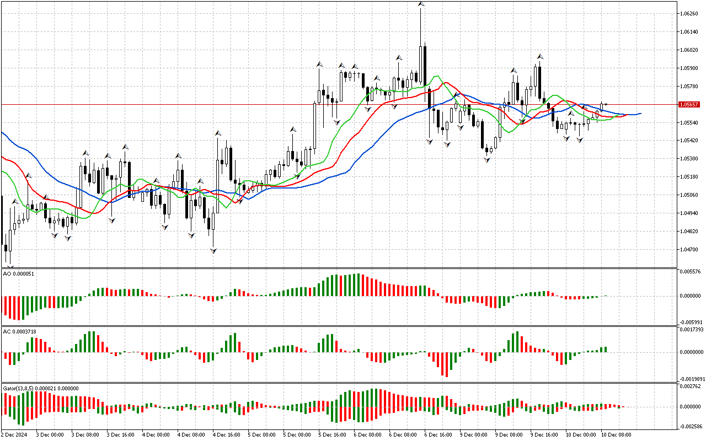Click the 4 Dec 16:00 time label

228,434
